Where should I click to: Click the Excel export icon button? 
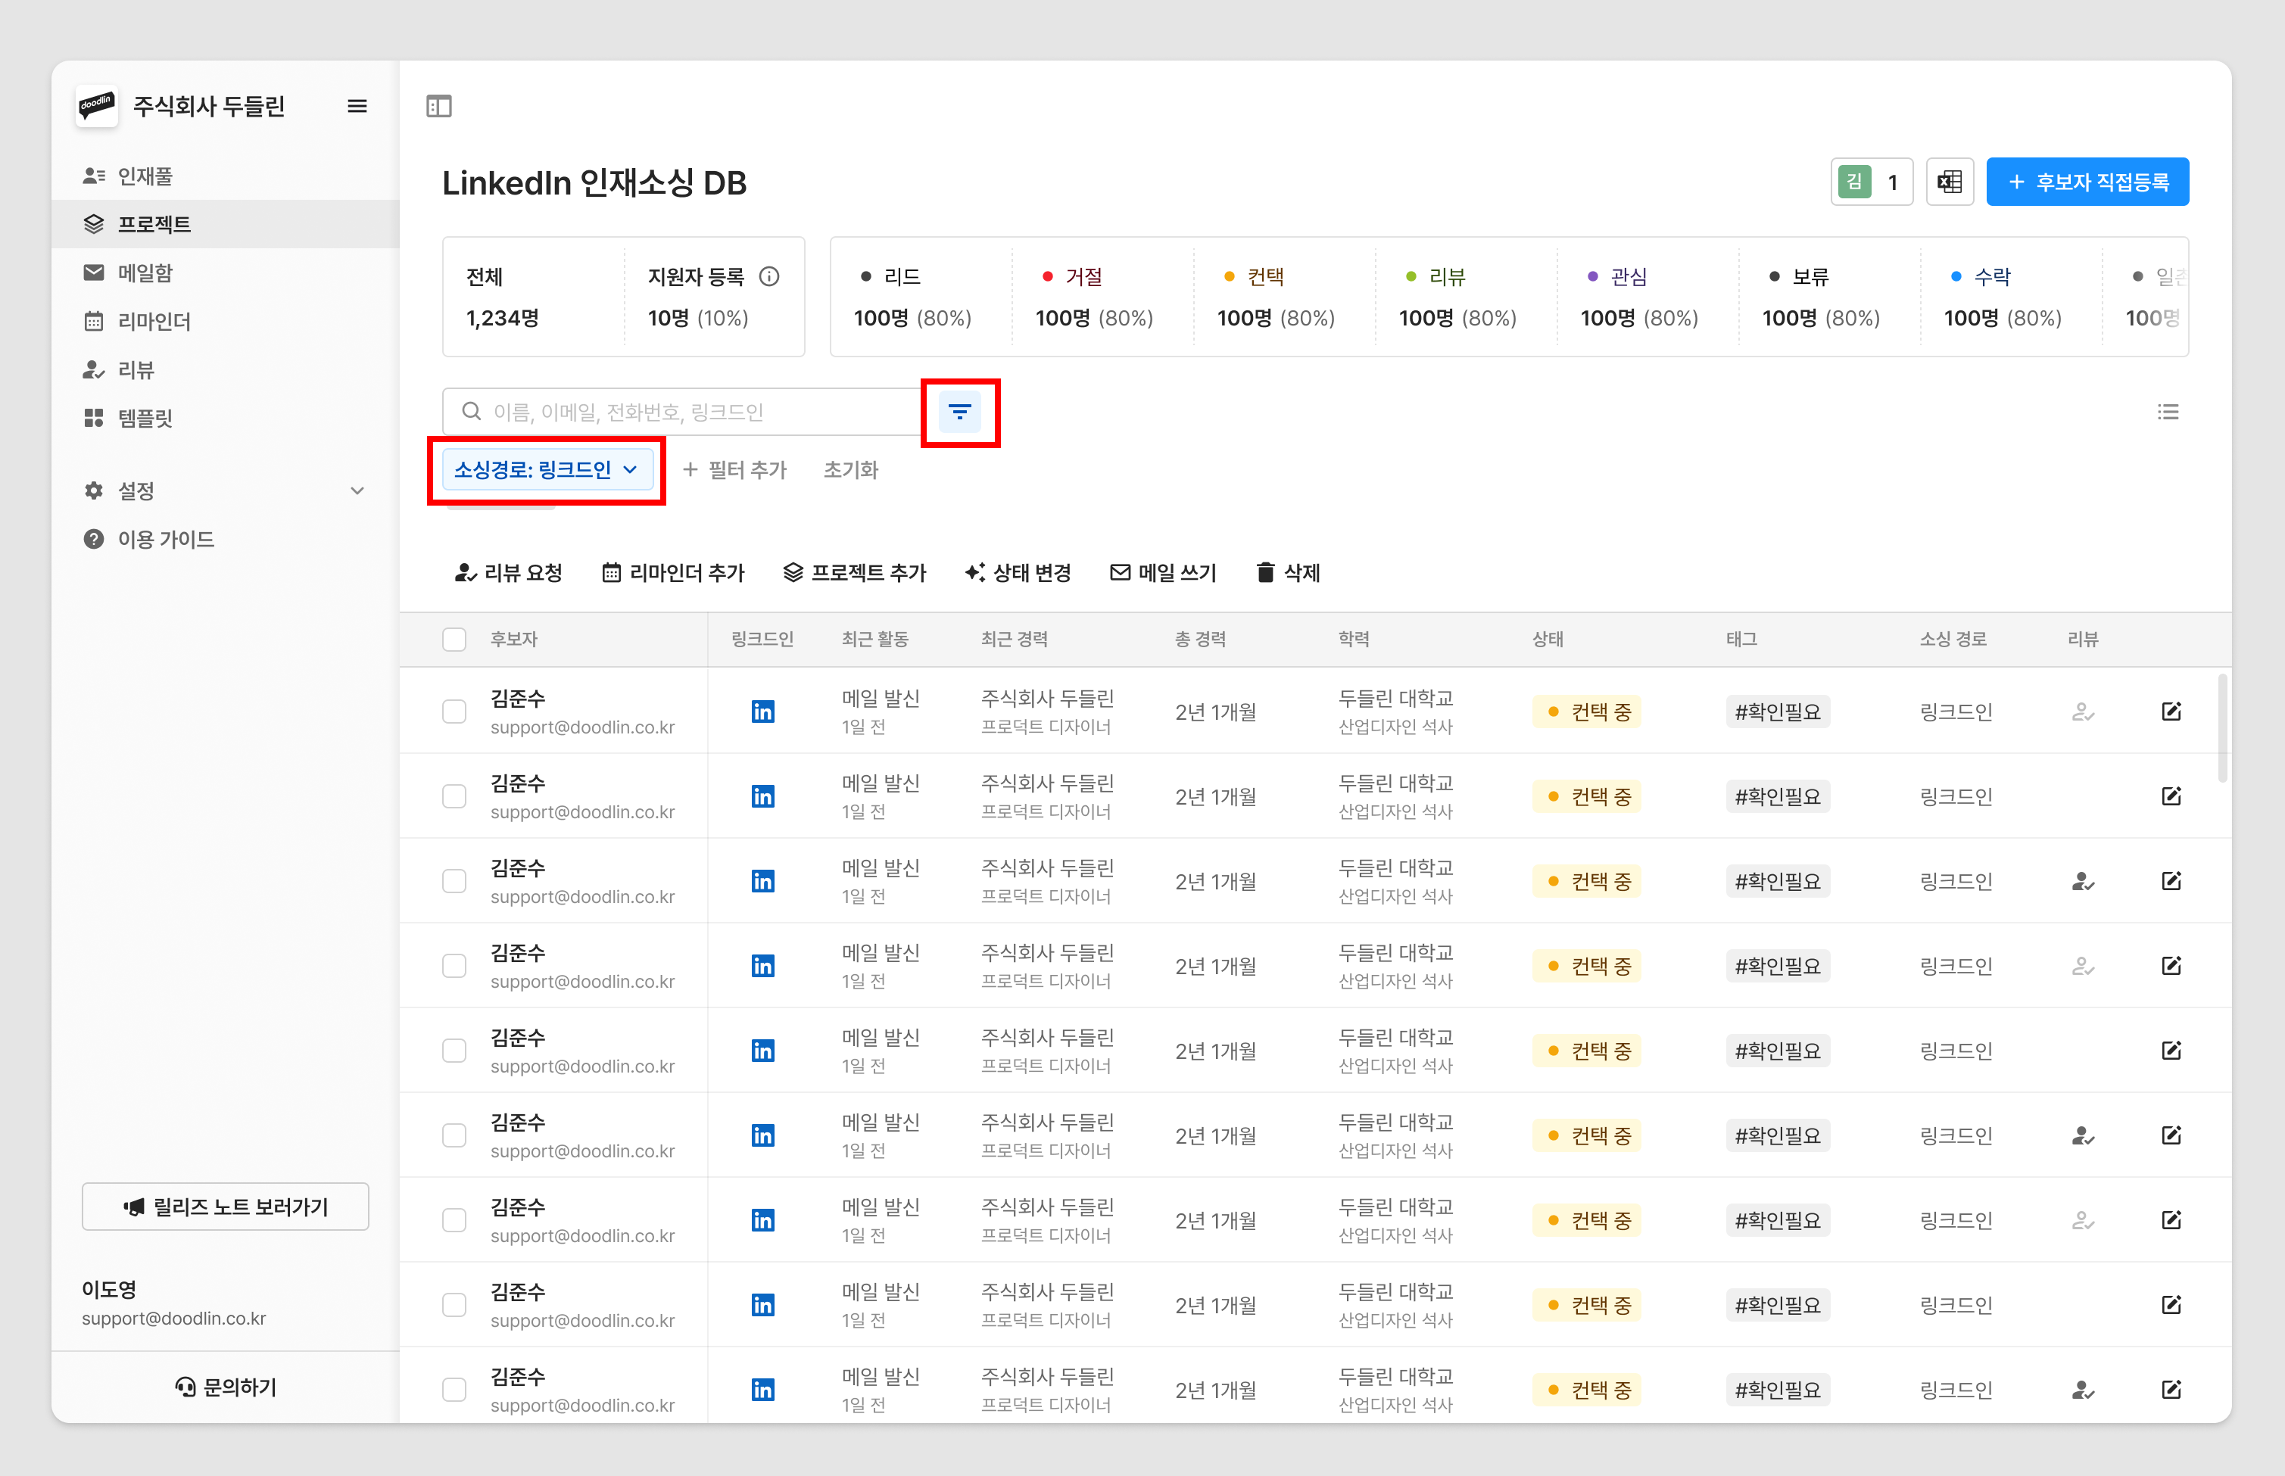pos(1949,182)
